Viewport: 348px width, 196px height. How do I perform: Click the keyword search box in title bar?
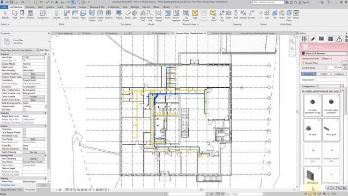[268, 2]
